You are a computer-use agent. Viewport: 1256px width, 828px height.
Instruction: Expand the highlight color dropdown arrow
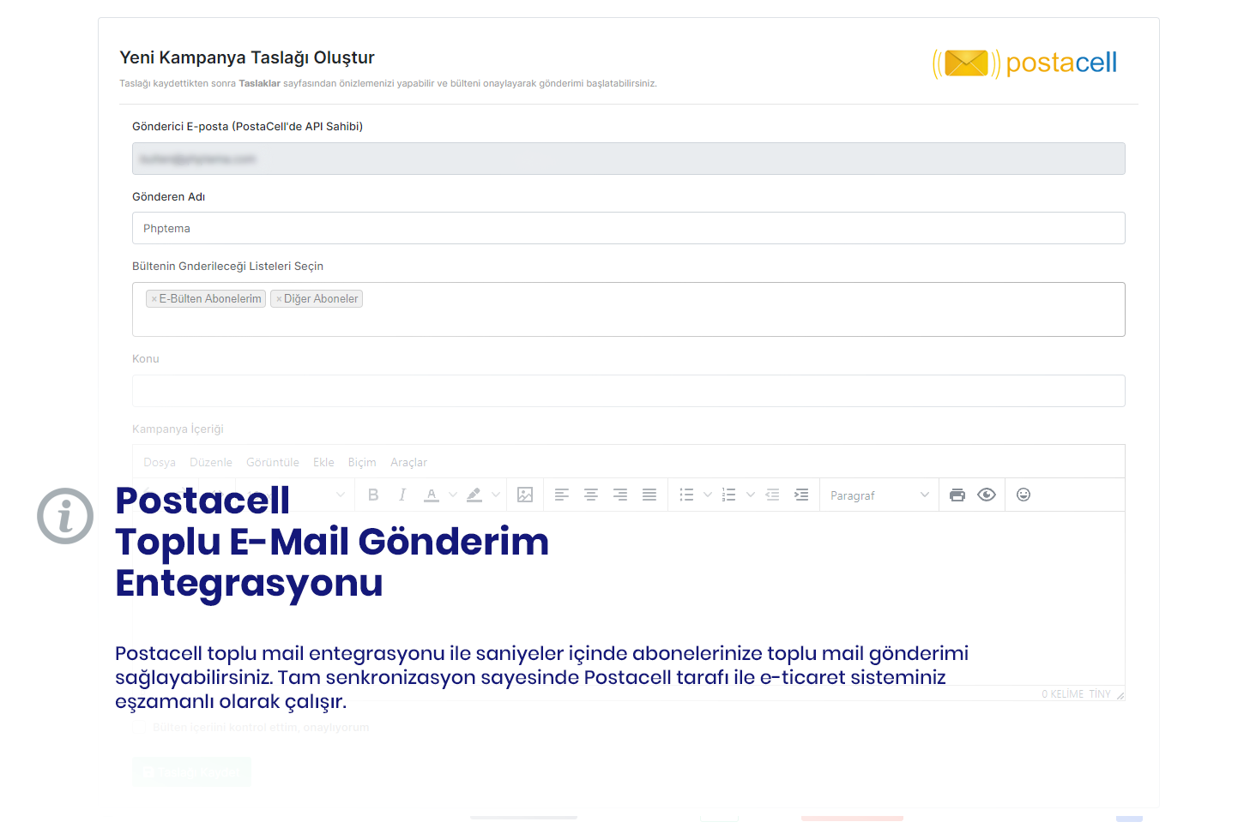pos(496,495)
